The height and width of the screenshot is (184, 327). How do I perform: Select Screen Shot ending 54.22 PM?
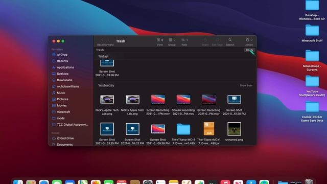(132, 133)
